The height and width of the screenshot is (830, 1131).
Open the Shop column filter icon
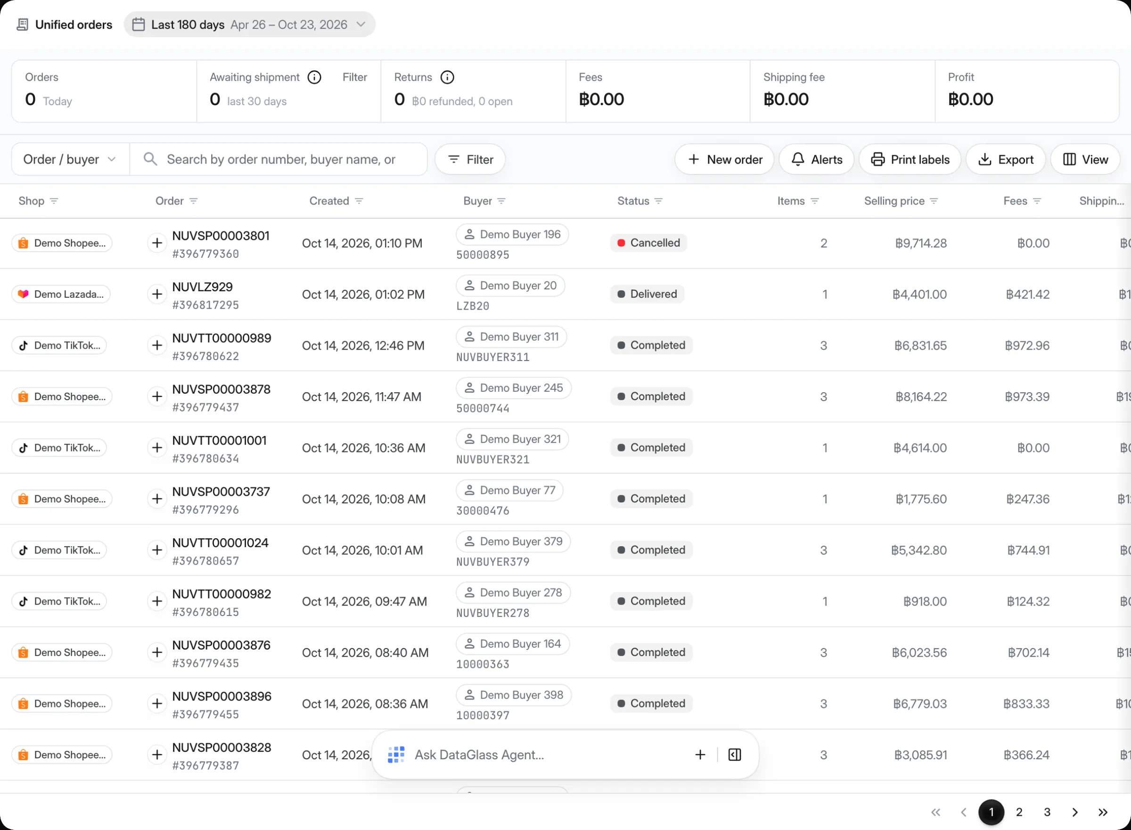click(54, 201)
